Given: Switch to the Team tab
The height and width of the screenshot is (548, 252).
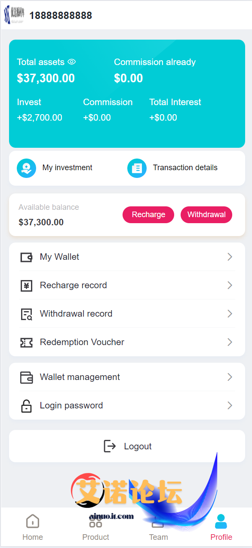Looking at the screenshot, I should pyautogui.click(x=158, y=527).
